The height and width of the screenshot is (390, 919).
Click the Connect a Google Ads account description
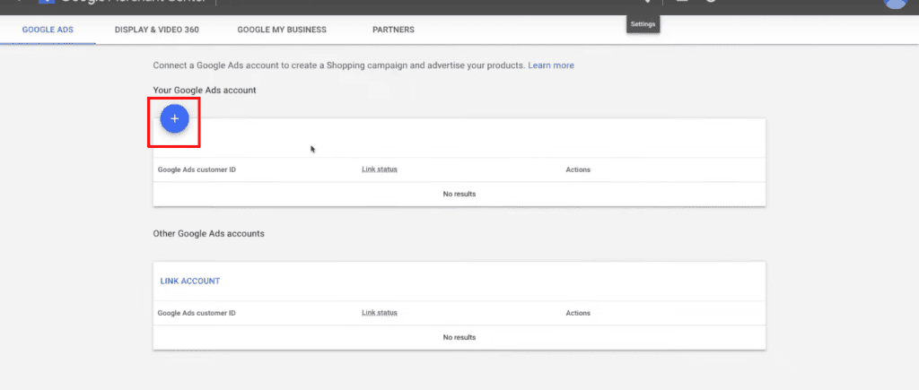pos(338,65)
